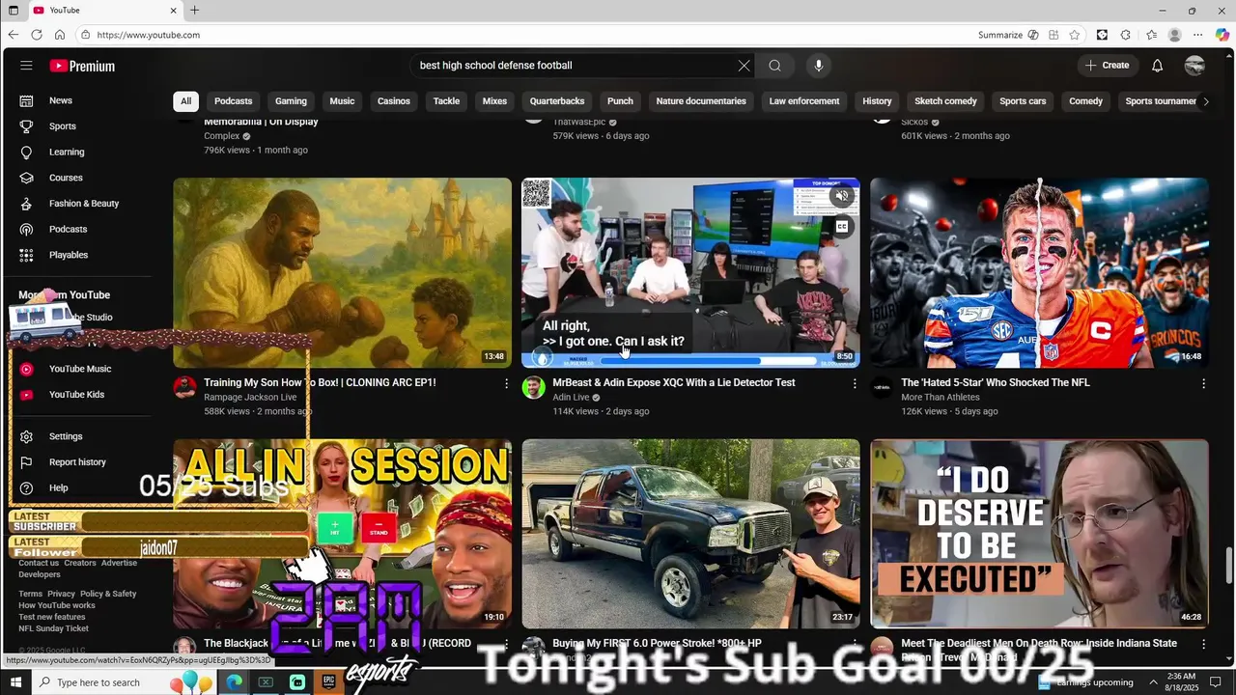The image size is (1236, 695).
Task: Open the Rampage Jackson Live channel
Action: 250,397
